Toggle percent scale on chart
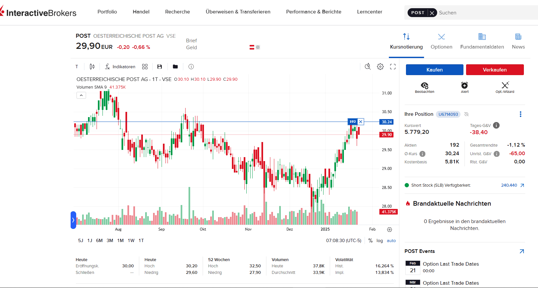 [370, 240]
